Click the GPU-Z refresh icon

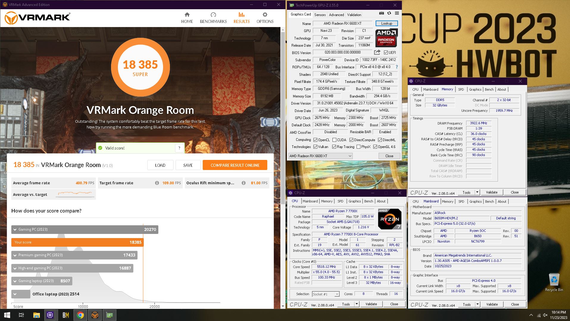[389, 13]
